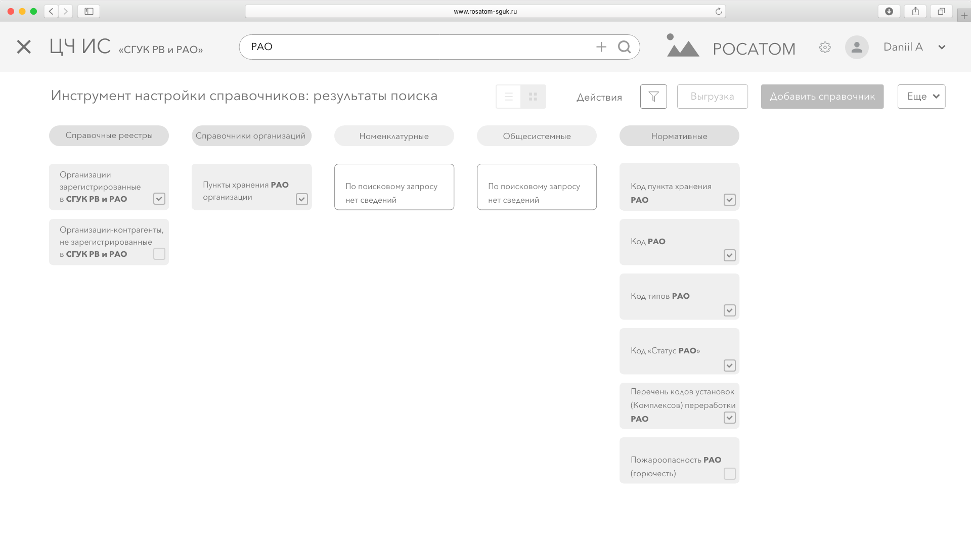Click the Rosatom mountain logo
Image resolution: width=971 pixels, height=546 pixels.
coord(682,45)
